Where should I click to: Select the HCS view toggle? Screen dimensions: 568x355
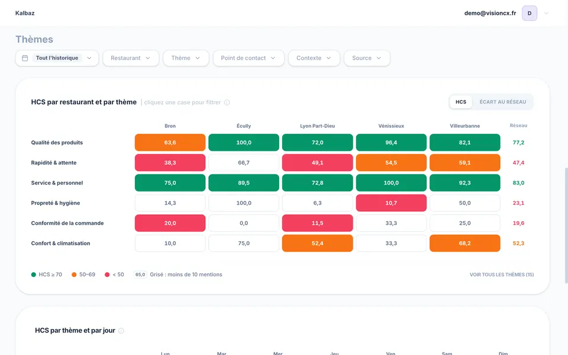[461, 102]
